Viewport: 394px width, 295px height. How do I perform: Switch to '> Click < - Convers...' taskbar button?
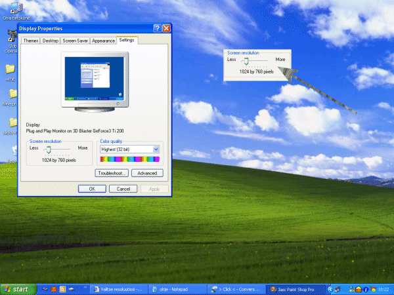236,290
